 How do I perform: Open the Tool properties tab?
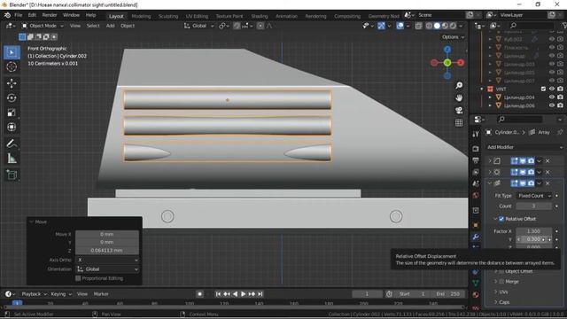pyautogui.click(x=476, y=134)
